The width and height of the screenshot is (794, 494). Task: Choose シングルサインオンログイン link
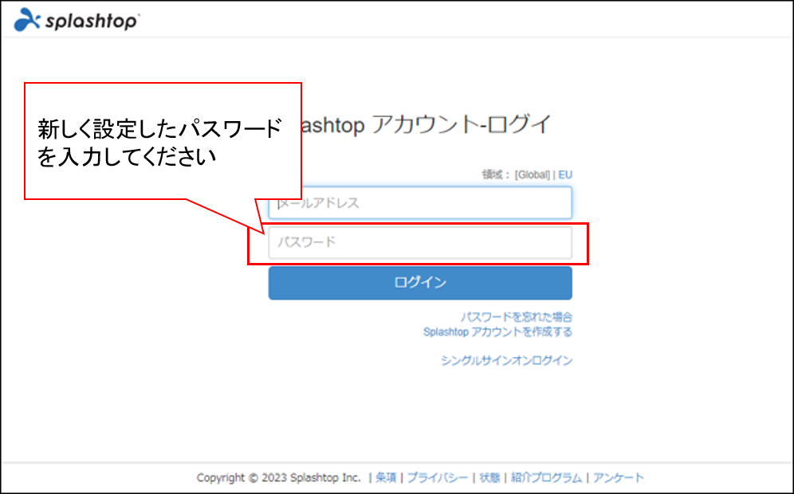pyautogui.click(x=506, y=360)
